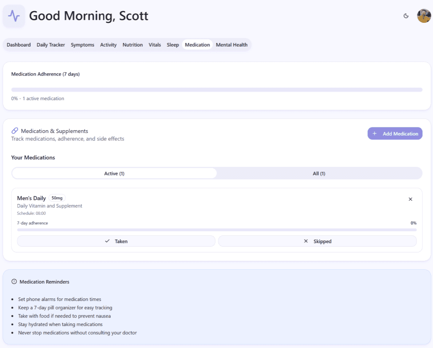Show All (1) medications list
This screenshot has width=433, height=348.
[319, 174]
